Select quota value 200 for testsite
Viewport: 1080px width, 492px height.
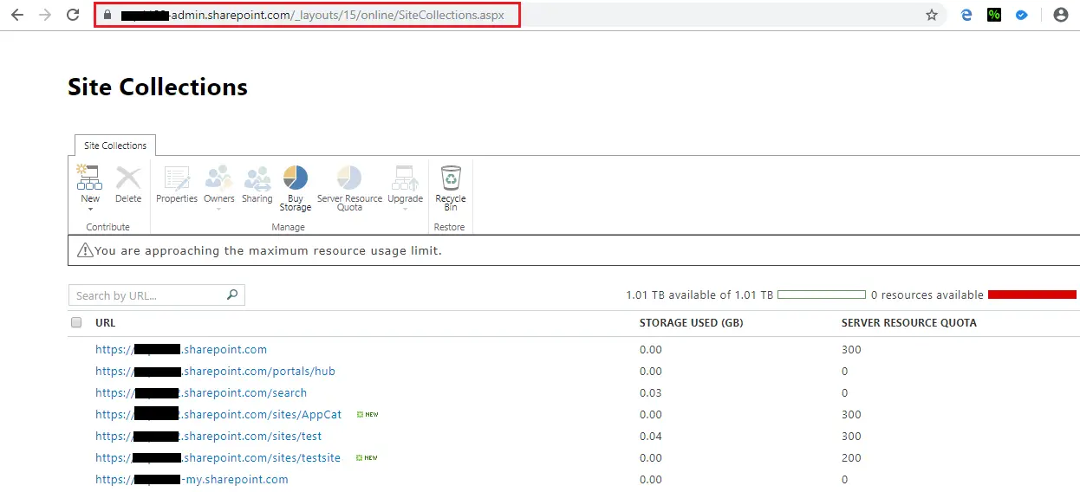pyautogui.click(x=851, y=457)
